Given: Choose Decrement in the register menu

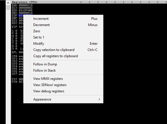Looking at the screenshot, I should (63, 25).
